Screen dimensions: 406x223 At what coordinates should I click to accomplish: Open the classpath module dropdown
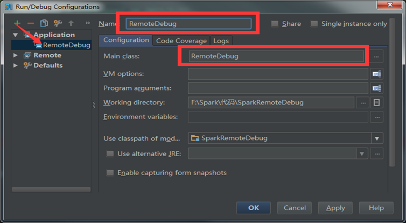point(377,138)
